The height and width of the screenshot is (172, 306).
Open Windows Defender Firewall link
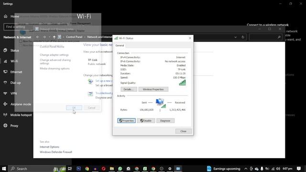[x=56, y=152]
